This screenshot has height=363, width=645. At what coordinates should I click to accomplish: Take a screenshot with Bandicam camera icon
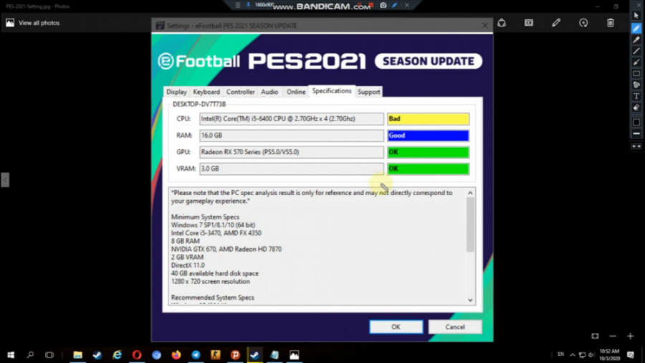383,5
